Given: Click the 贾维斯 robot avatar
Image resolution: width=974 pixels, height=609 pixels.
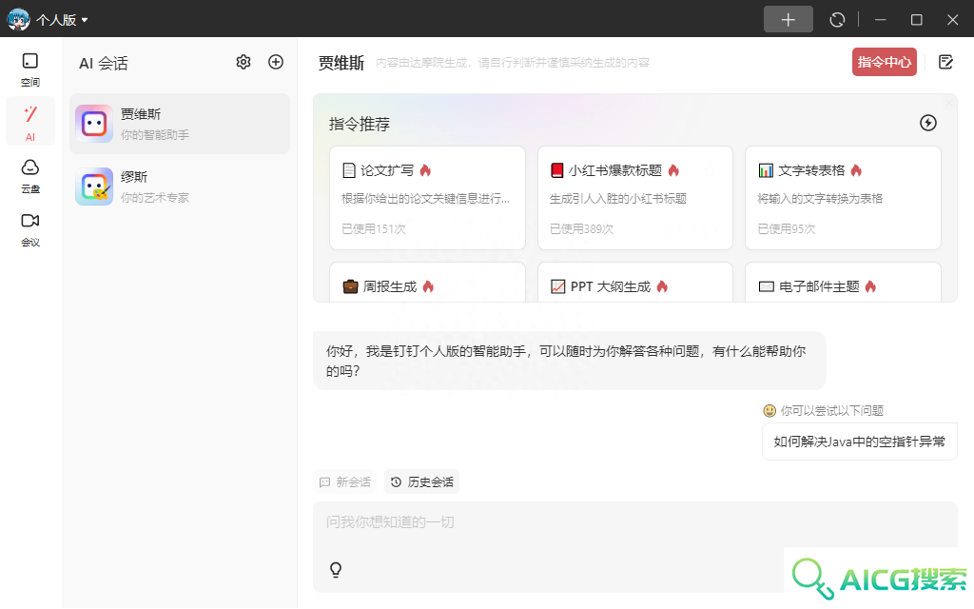Looking at the screenshot, I should coord(94,124).
